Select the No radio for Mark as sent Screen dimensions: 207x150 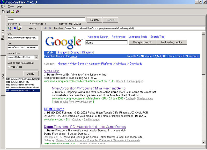[x=17, y=67]
